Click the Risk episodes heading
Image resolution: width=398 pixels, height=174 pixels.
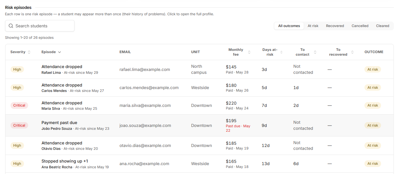coord(18,7)
